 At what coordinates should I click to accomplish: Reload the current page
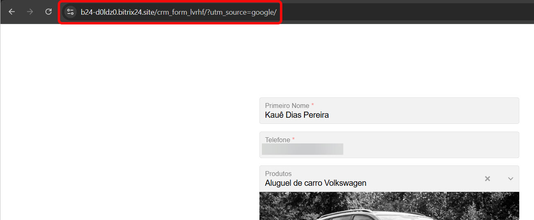(48, 12)
